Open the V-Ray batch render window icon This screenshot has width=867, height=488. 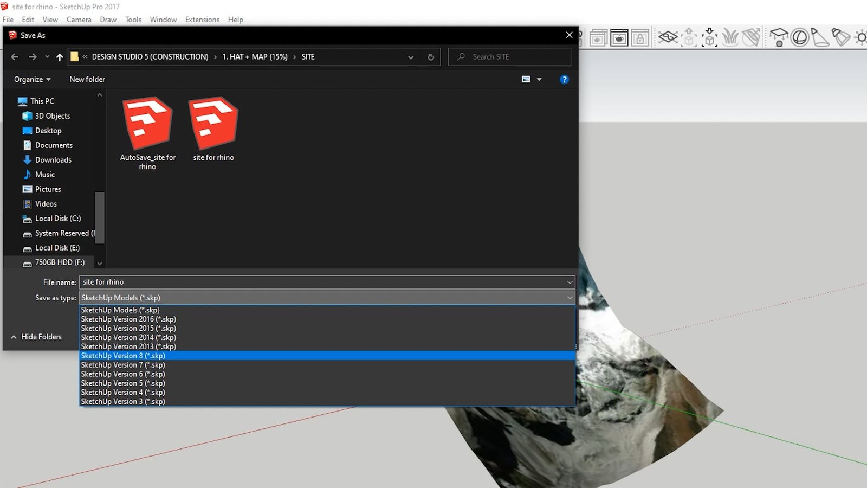(x=598, y=38)
